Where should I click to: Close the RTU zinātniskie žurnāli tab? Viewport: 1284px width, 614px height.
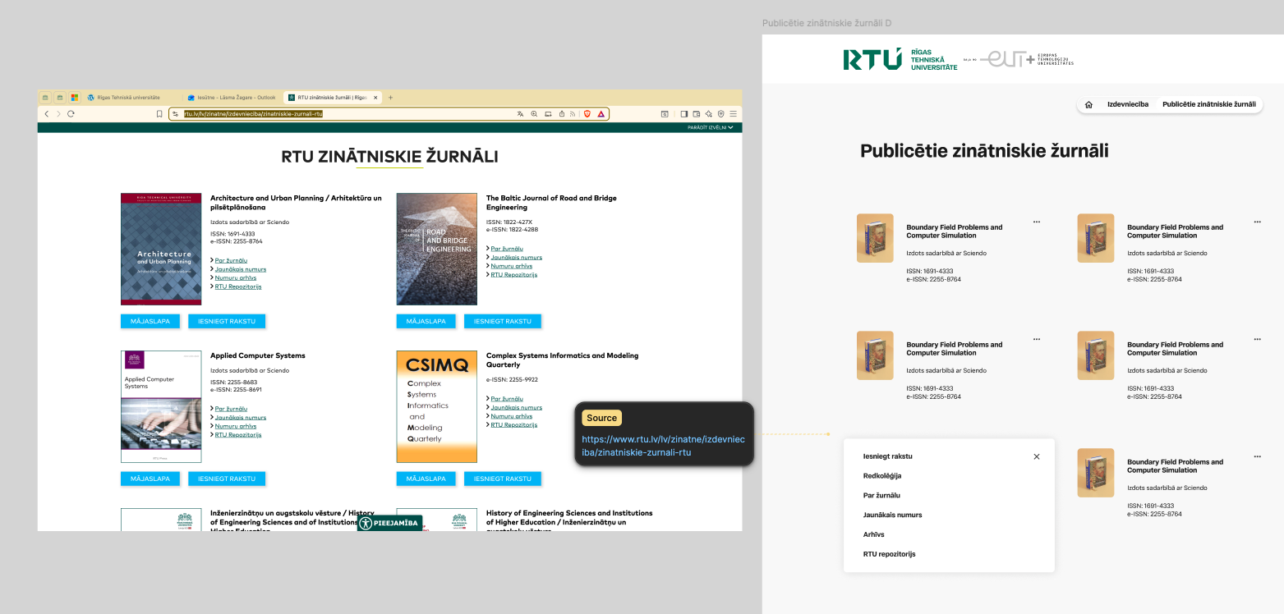point(376,98)
